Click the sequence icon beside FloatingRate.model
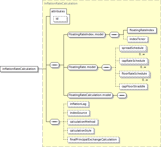The height and width of the screenshot is (147, 161). pyautogui.click(x=106, y=67)
